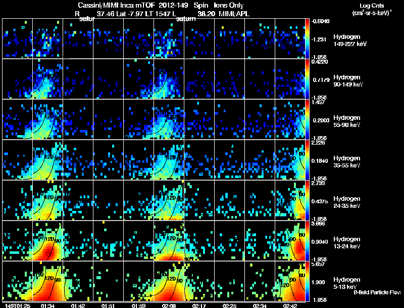Viewport: 404px width, 308px height.
Task: Click the 'Ions Only' text in the title
Action: point(229,6)
